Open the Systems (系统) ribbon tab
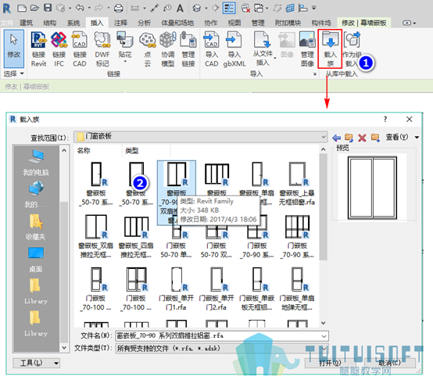The height and width of the screenshot is (380, 433). click(73, 23)
